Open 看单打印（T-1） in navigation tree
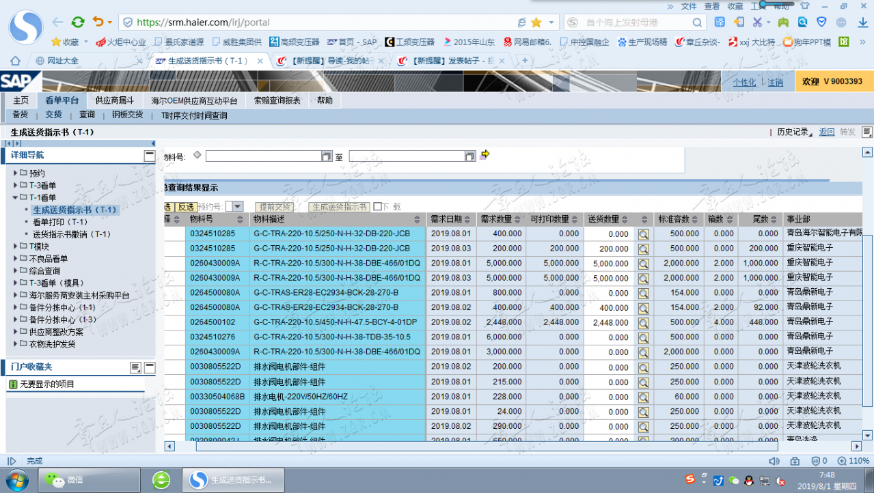Viewport: 874px width, 493px height. tap(60, 222)
